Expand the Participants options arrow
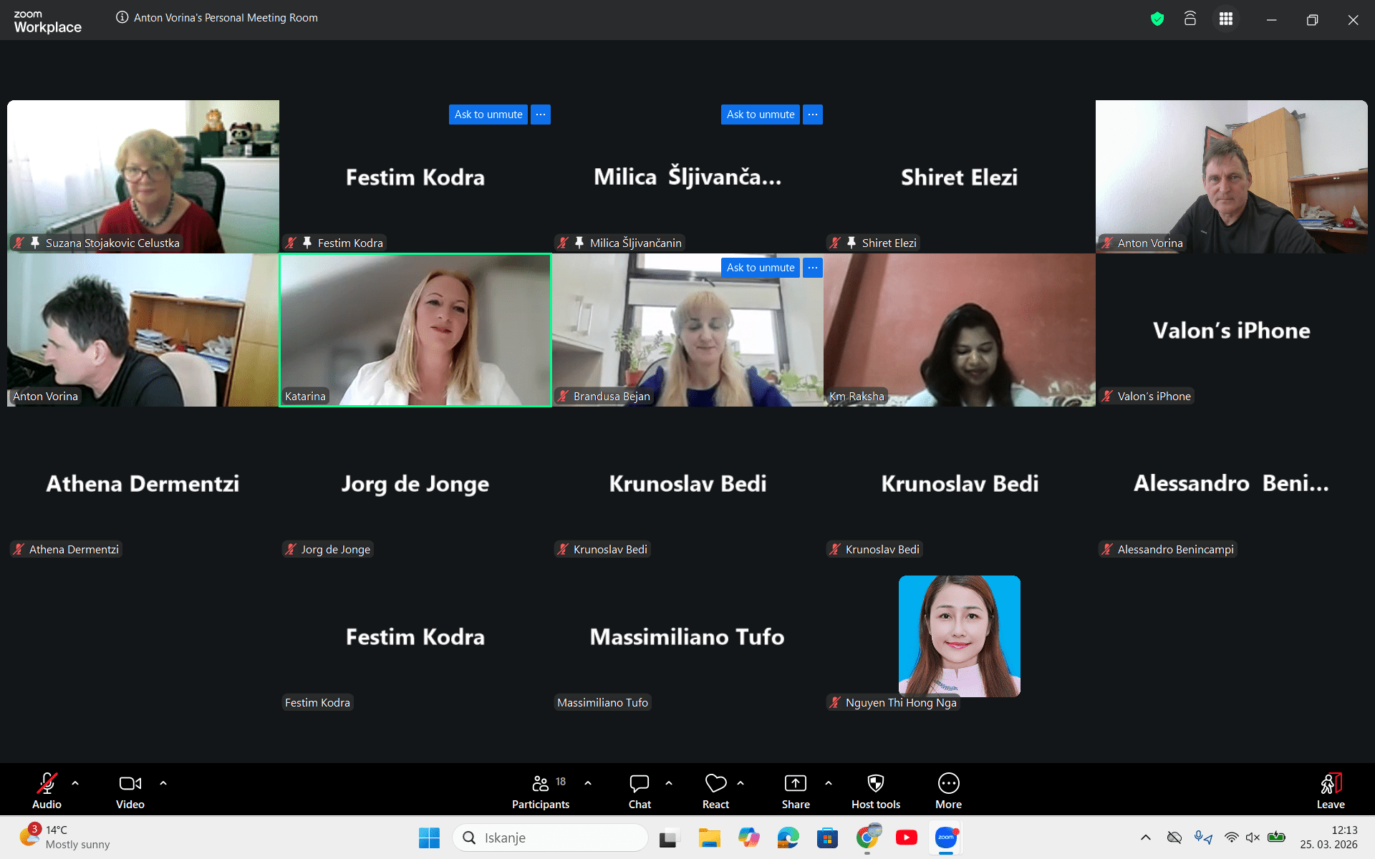This screenshot has height=859, width=1375. pyautogui.click(x=588, y=783)
